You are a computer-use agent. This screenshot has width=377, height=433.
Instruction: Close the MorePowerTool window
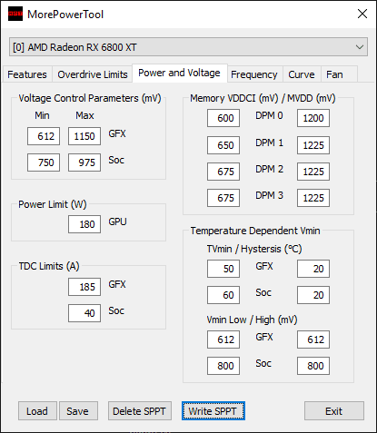362,14
